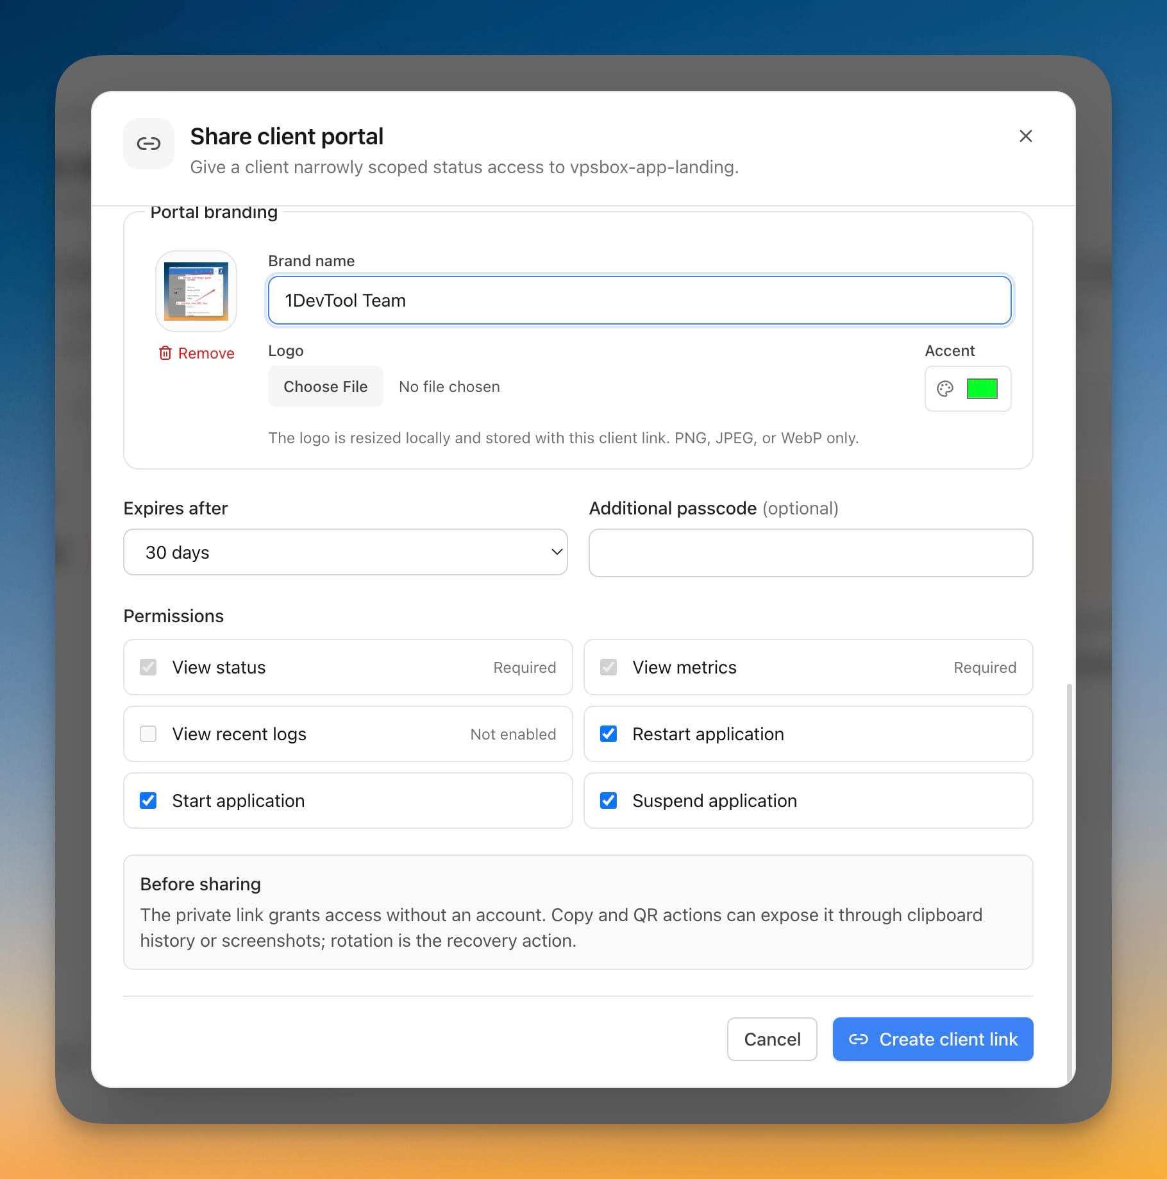
Task: Open the Expires after dropdown
Action: pos(345,552)
